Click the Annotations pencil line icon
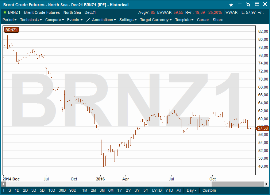The height and width of the screenshot is (195, 270). [88, 20]
